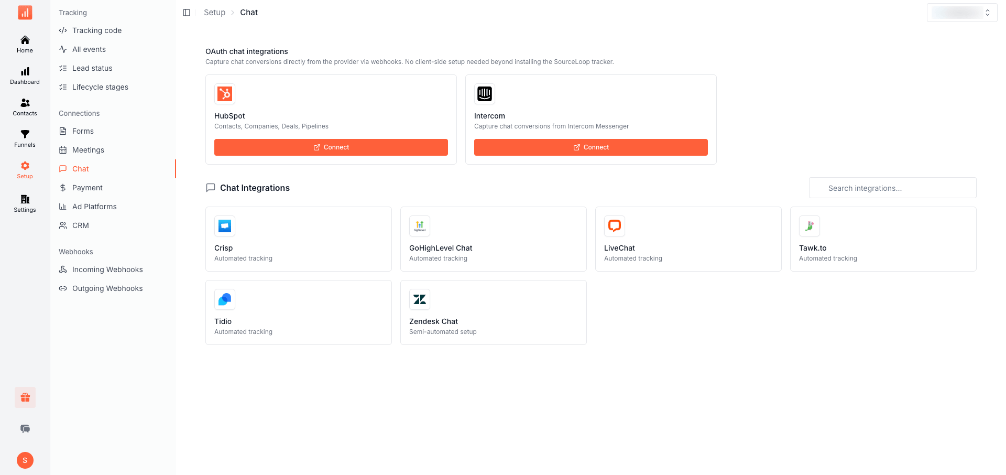Click the OAuth chat integrations heading
The height and width of the screenshot is (475, 1006).
247,51
